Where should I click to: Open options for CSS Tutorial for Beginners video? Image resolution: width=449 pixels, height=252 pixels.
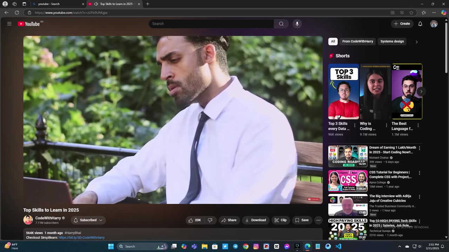(419, 173)
